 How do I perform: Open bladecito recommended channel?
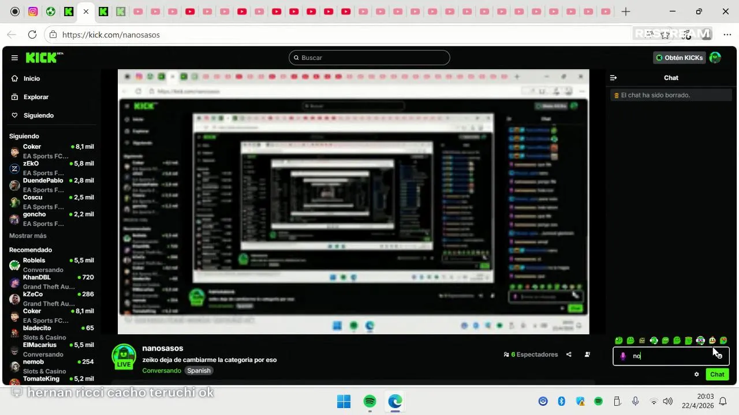(x=51, y=333)
